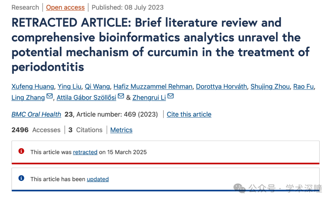Viewport: 333px width, 202px height.
Task: Click author name Rao Fu
Action: (x=303, y=87)
